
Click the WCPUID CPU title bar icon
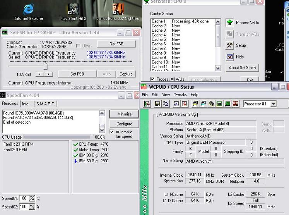pyautogui.click(x=144, y=87)
